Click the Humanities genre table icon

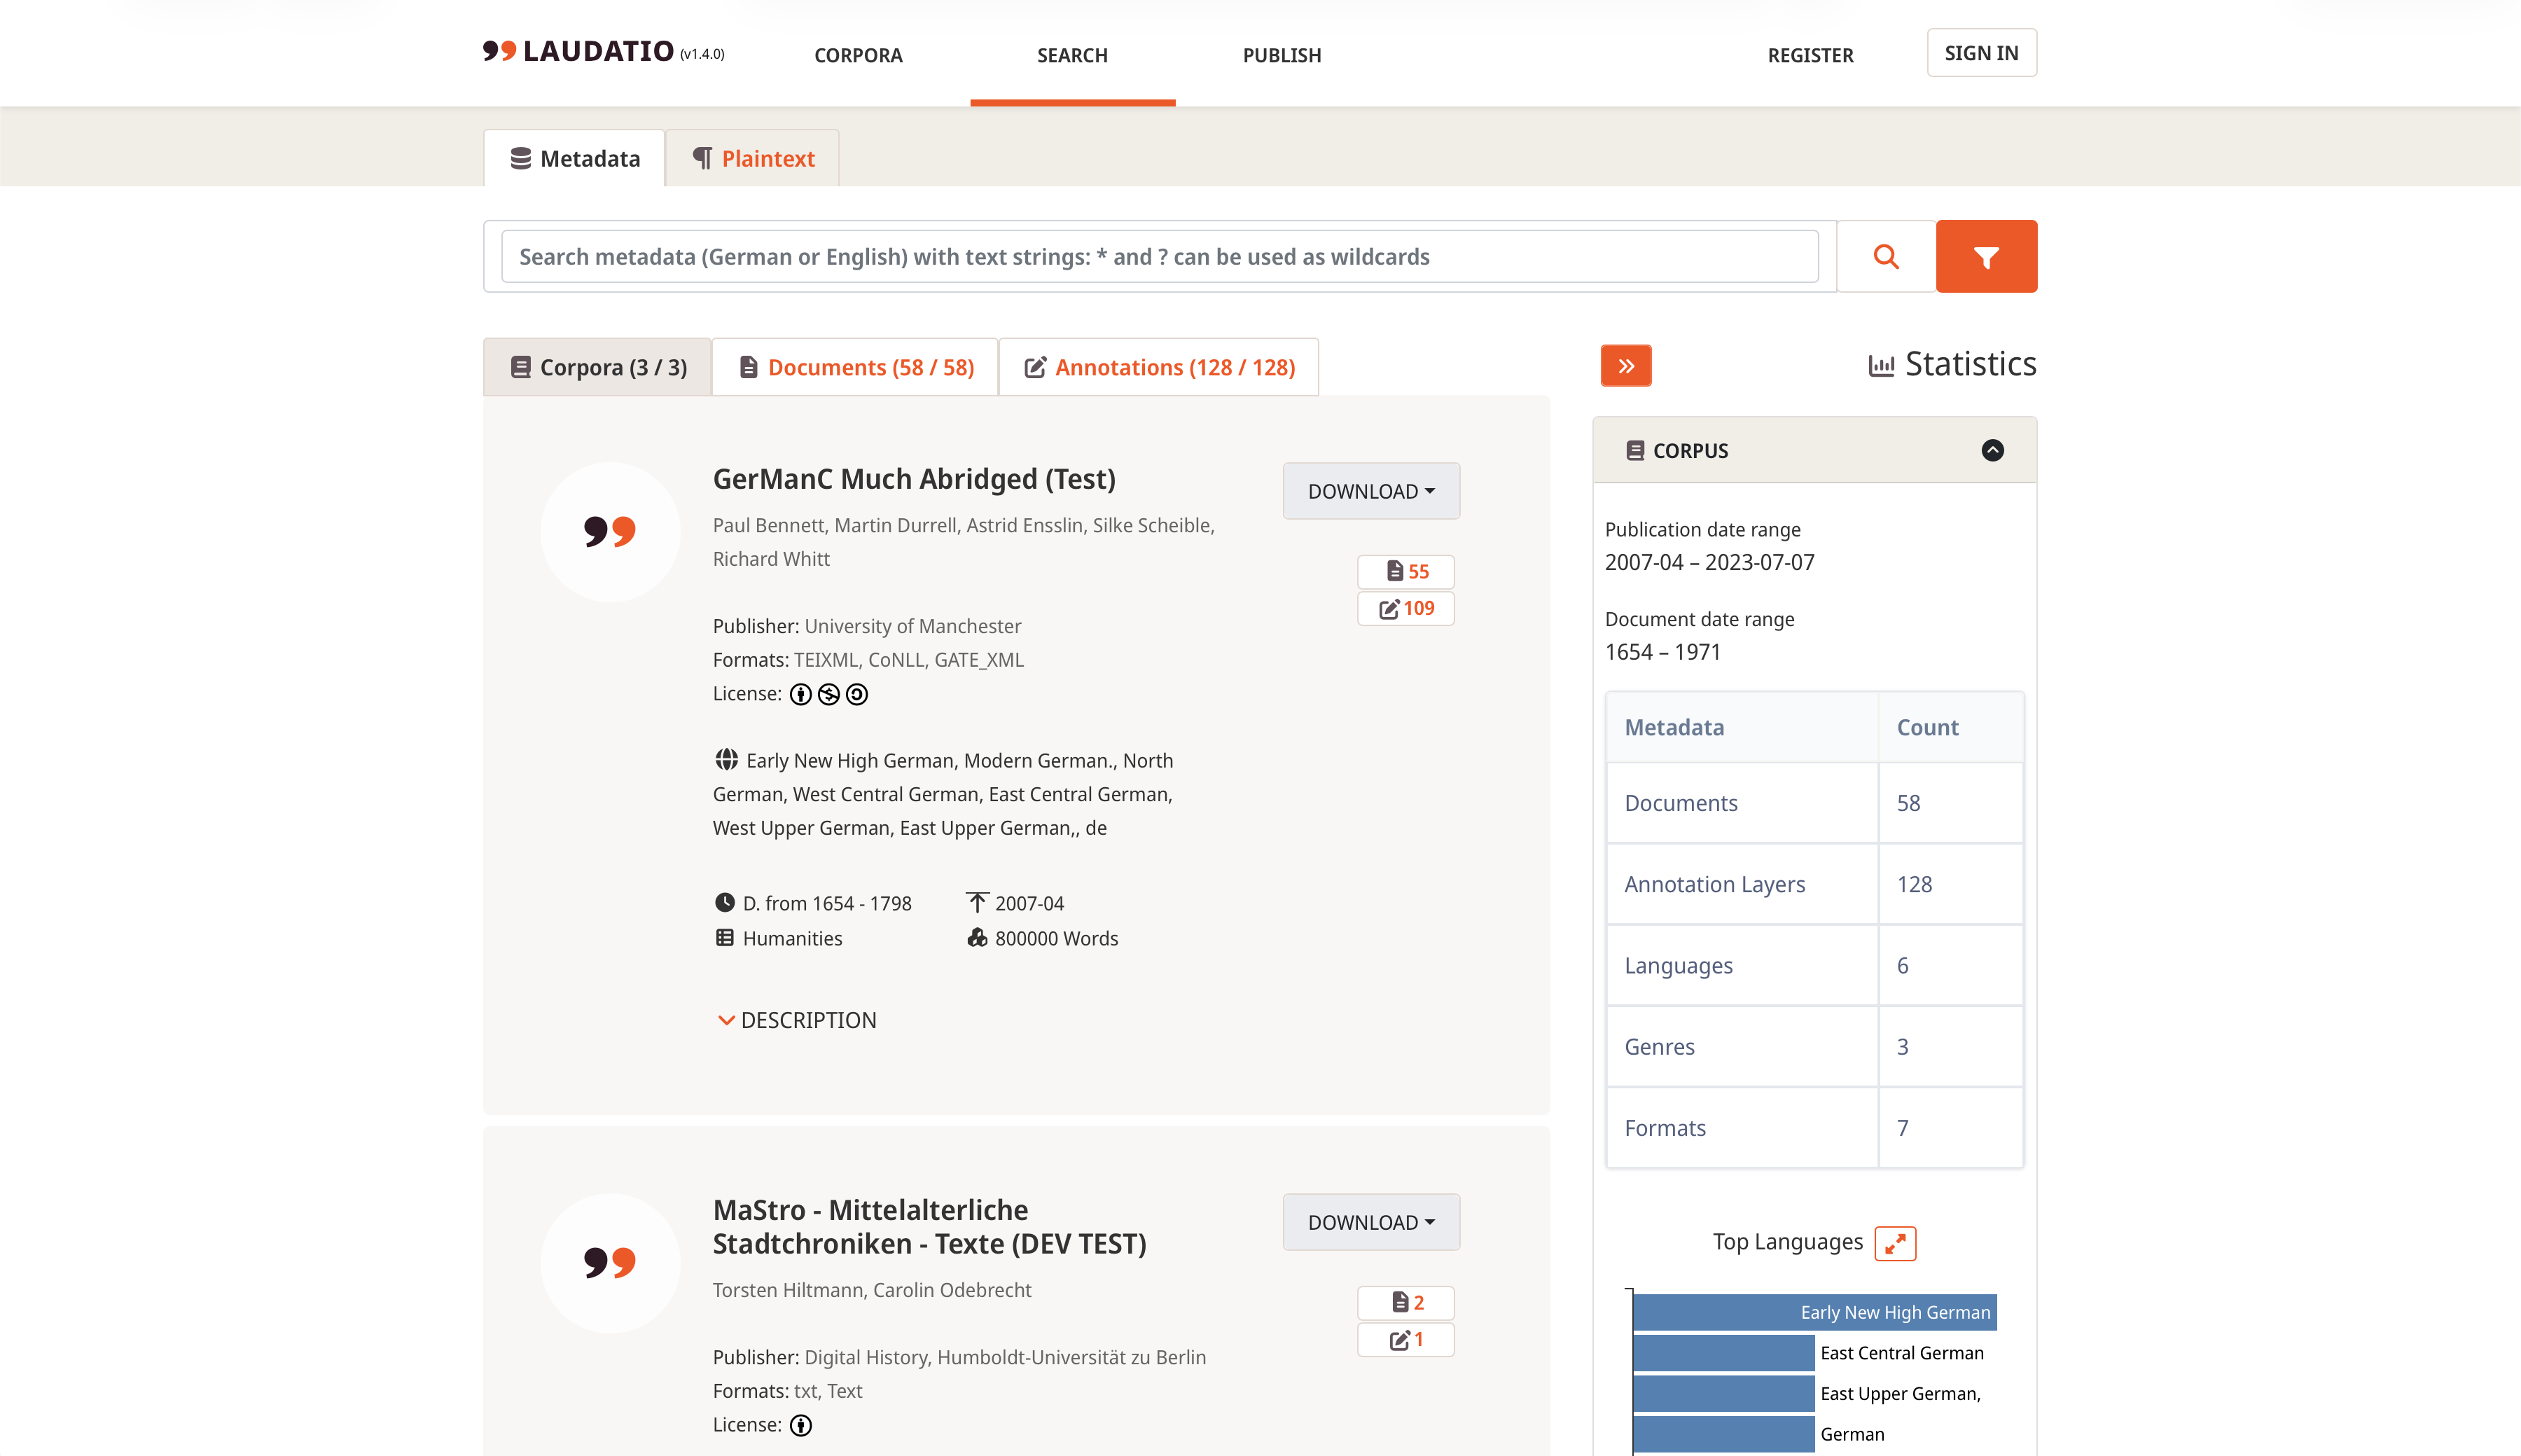(x=725, y=938)
